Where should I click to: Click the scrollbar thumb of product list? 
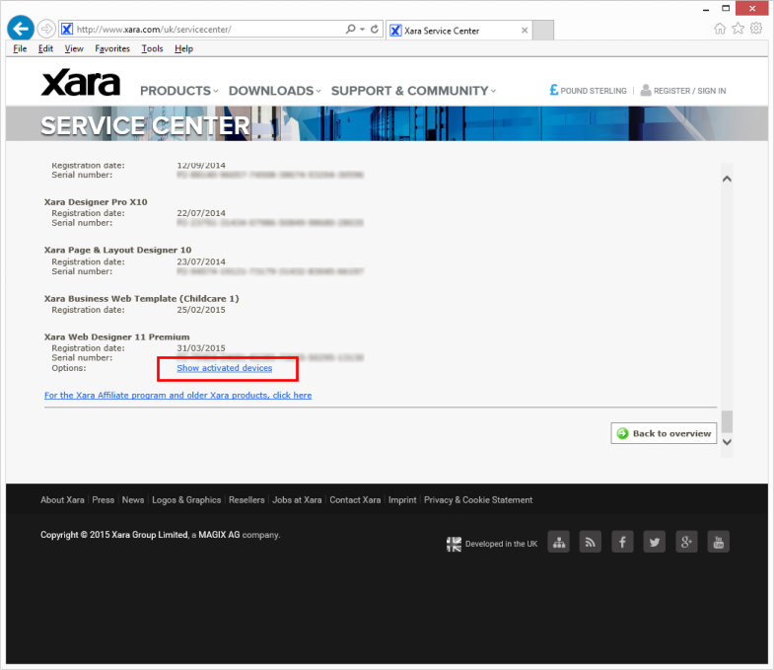point(727,421)
